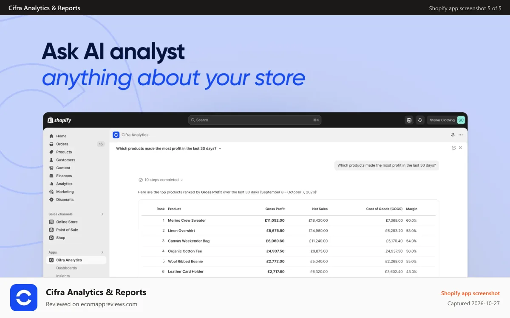Viewport: 510px width, 318px height.
Task: Click the Products tag icon
Action: click(x=51, y=152)
